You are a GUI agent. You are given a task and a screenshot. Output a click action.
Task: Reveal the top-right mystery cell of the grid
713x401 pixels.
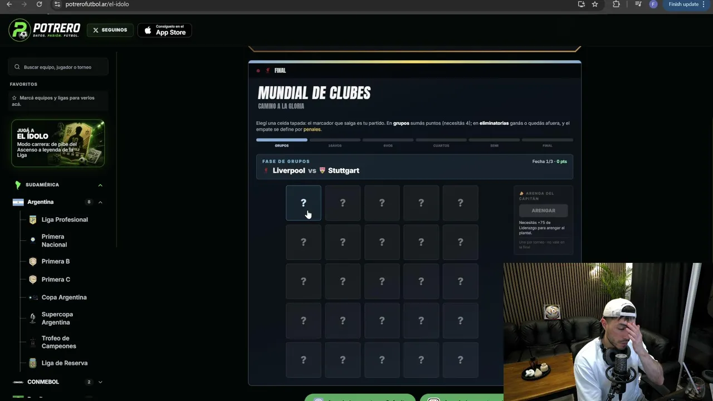coord(460,203)
